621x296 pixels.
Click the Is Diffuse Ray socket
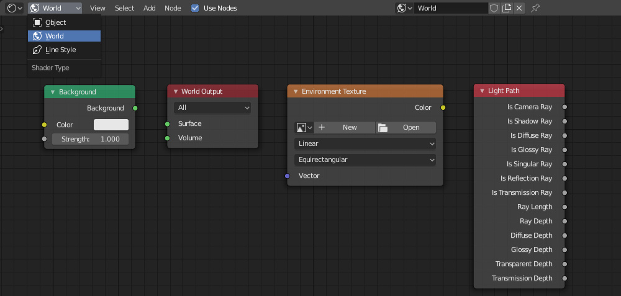click(x=564, y=135)
